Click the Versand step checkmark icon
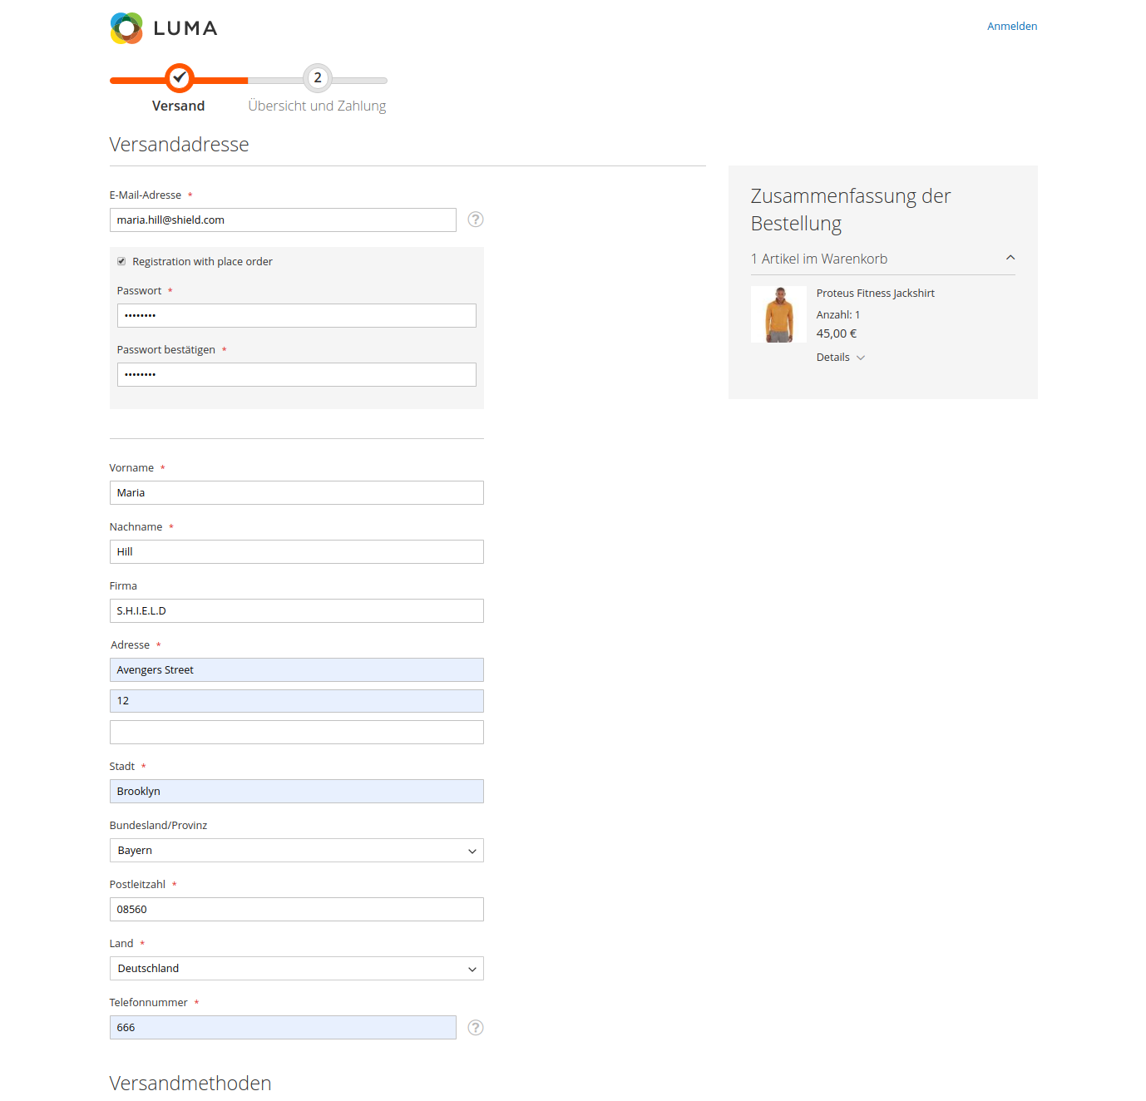Screen dimensions: 1146x1101 (x=179, y=77)
